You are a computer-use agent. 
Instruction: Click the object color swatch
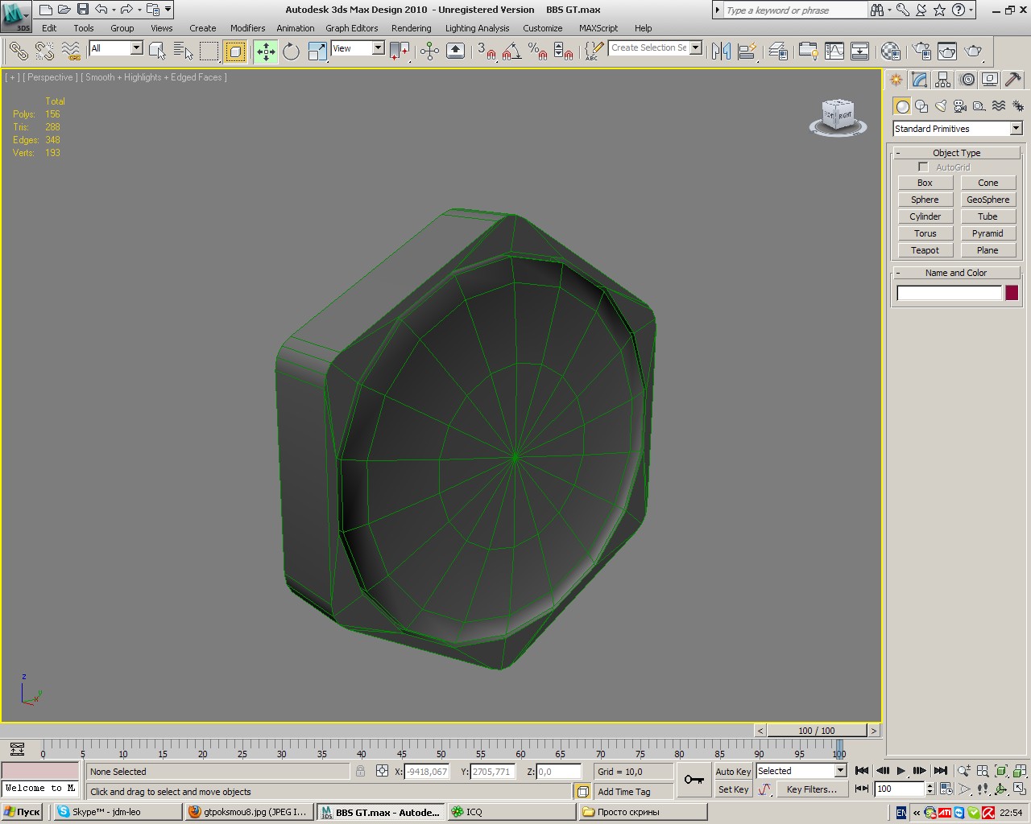[1012, 293]
